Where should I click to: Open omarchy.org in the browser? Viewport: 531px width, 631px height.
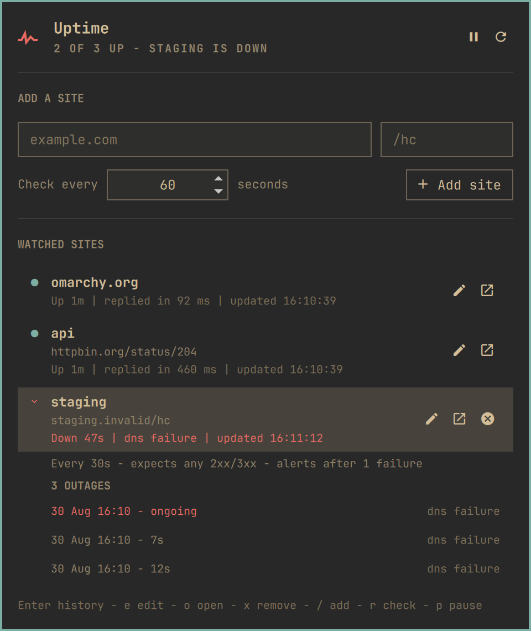[487, 291]
